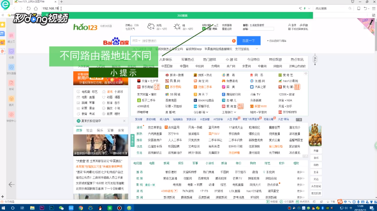Switch to the 社会 news tab
Screen dimensions: 377x211
coord(90,130)
